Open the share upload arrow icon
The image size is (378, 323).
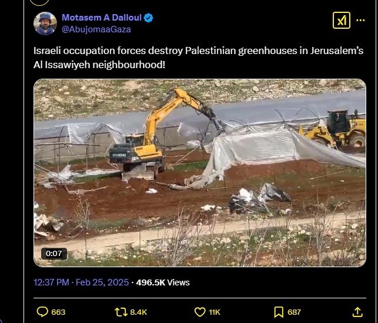click(357, 312)
